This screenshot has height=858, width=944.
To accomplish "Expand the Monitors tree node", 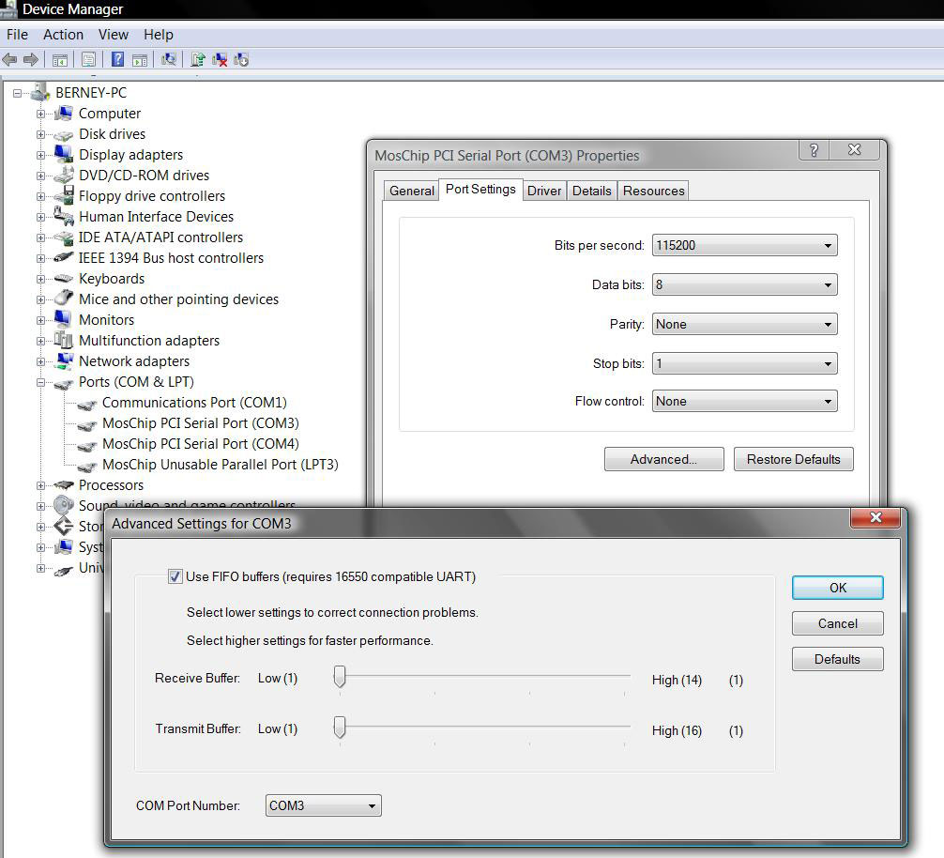I will click(x=40, y=320).
